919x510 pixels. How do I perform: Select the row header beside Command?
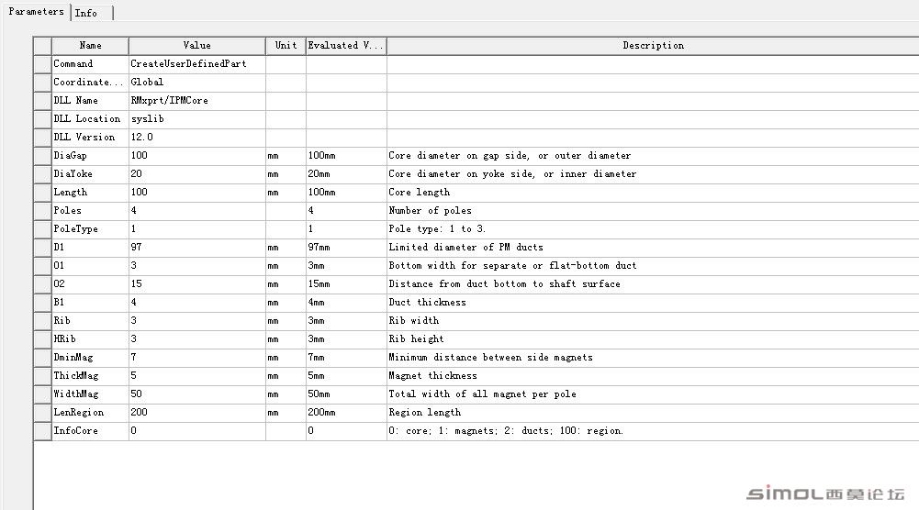point(43,64)
